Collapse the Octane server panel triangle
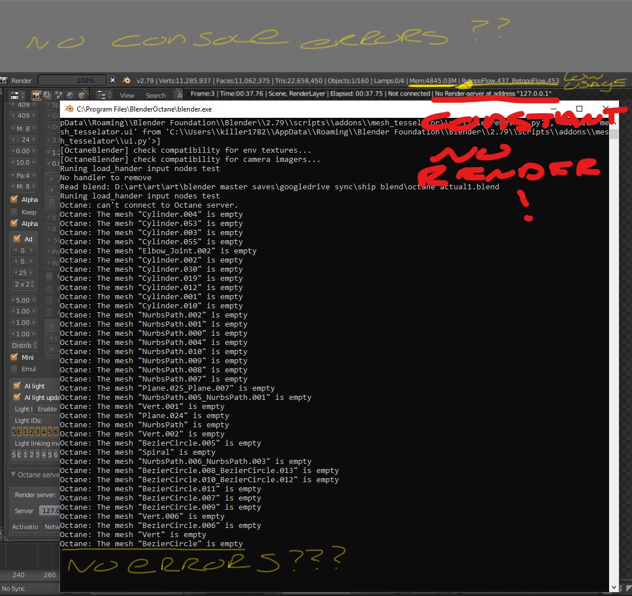Viewport: 632px width, 596px height. pos(13,474)
